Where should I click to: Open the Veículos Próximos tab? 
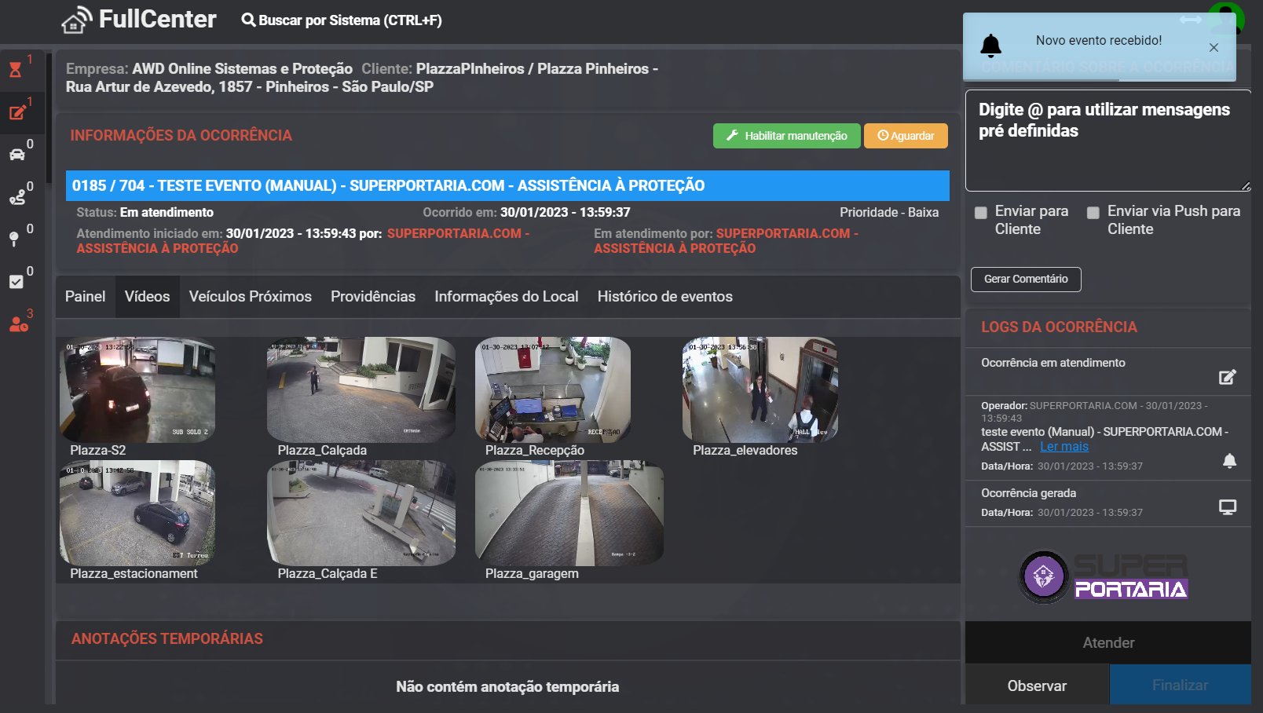(251, 297)
